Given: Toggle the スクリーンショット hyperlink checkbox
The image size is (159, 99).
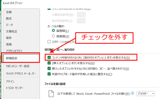Looking at the screenshot, I should tap(49, 41).
